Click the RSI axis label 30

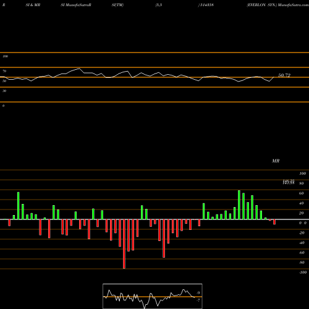tap(4, 91)
